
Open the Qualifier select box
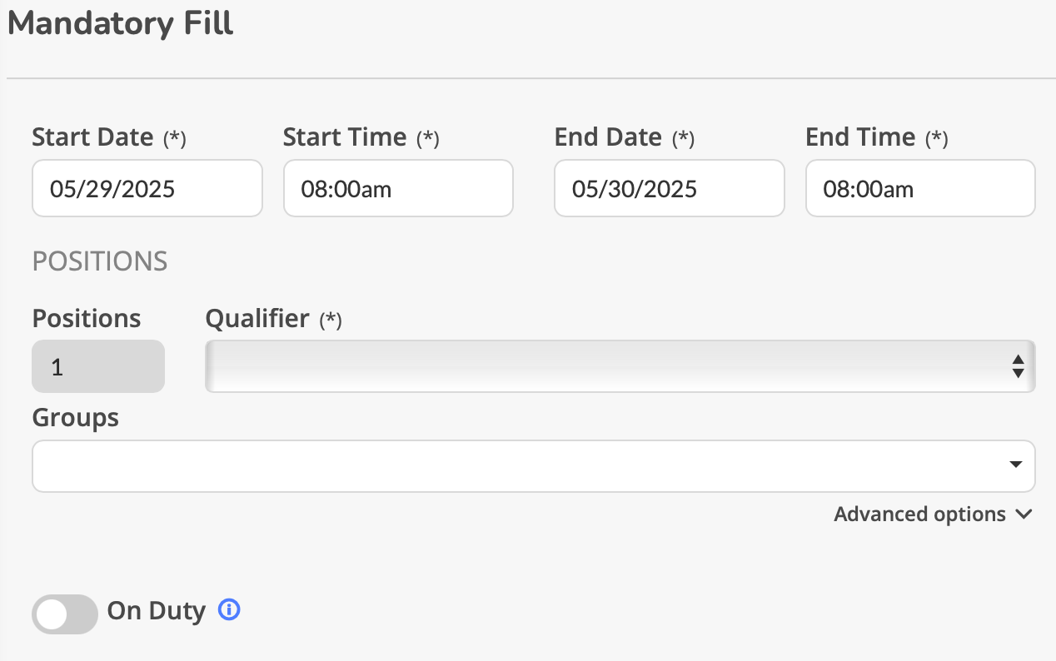point(620,365)
